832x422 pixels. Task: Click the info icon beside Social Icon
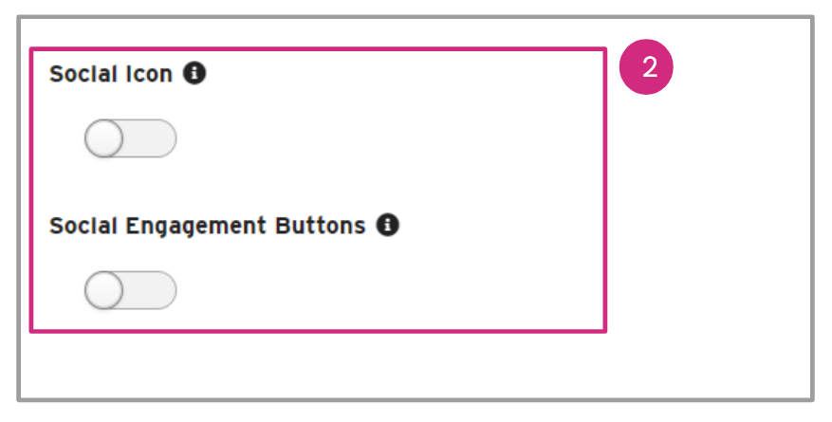194,73
